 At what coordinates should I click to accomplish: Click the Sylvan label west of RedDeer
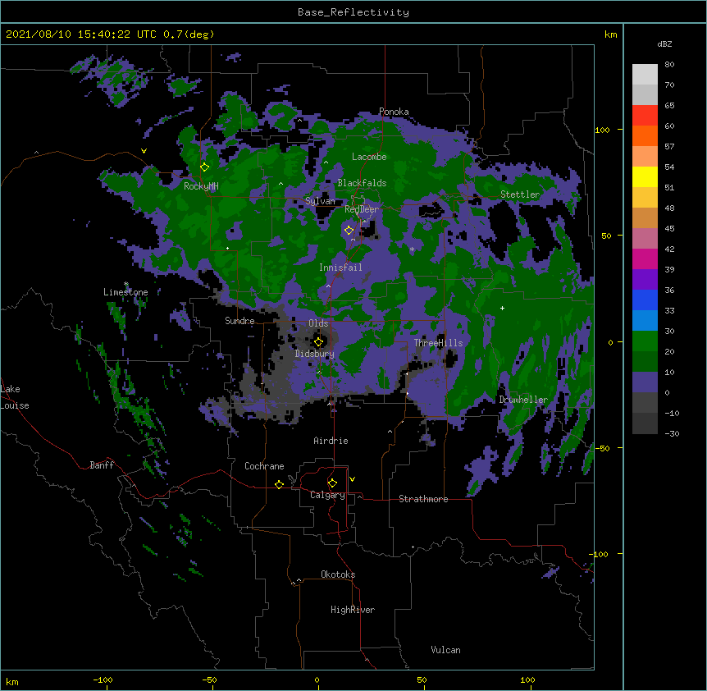tap(320, 201)
